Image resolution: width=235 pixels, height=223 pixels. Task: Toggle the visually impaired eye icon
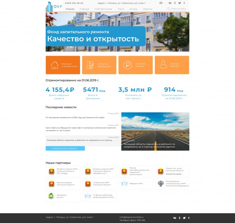[x=161, y=3]
